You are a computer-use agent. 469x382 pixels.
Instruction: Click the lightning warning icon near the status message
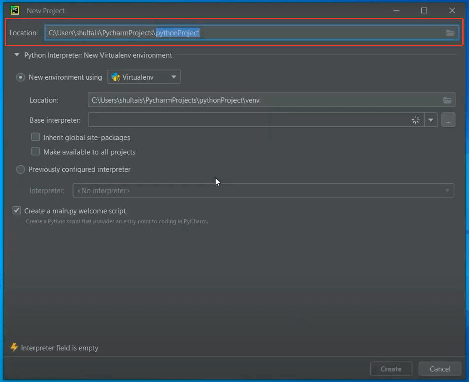tap(15, 348)
